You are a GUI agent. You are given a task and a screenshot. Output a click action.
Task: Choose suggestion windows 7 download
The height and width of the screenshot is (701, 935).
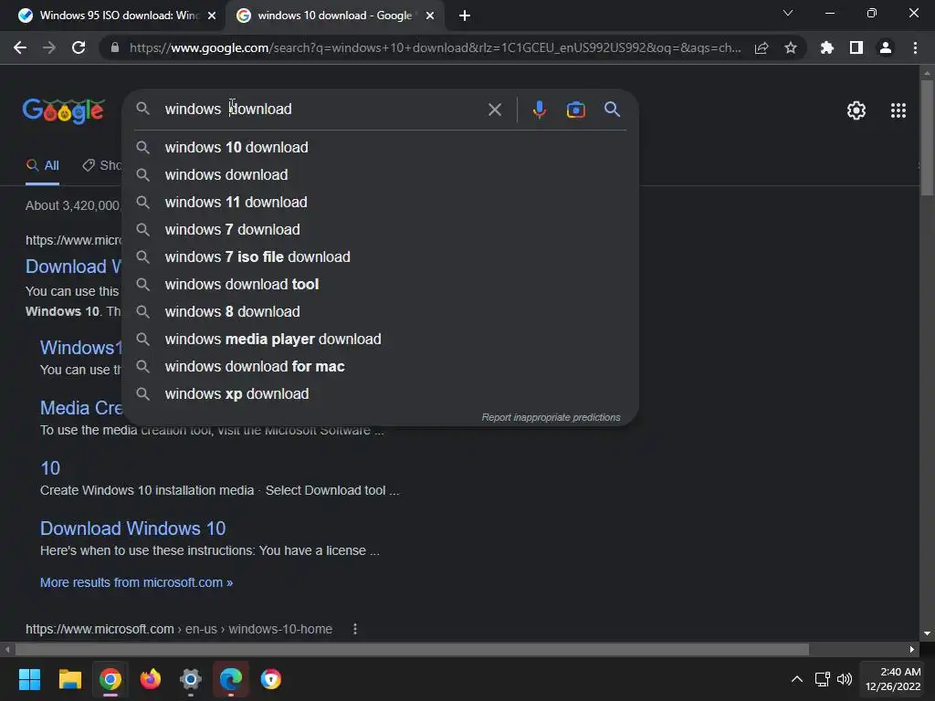click(x=380, y=229)
